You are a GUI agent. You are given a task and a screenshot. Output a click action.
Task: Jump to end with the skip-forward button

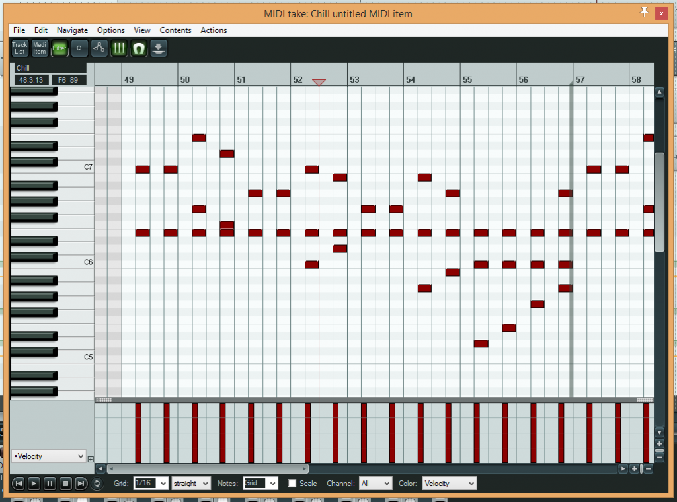(81, 484)
